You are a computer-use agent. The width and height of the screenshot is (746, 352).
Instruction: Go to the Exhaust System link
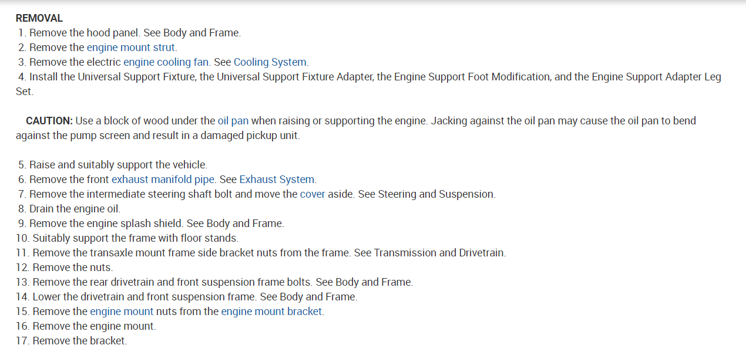277,180
